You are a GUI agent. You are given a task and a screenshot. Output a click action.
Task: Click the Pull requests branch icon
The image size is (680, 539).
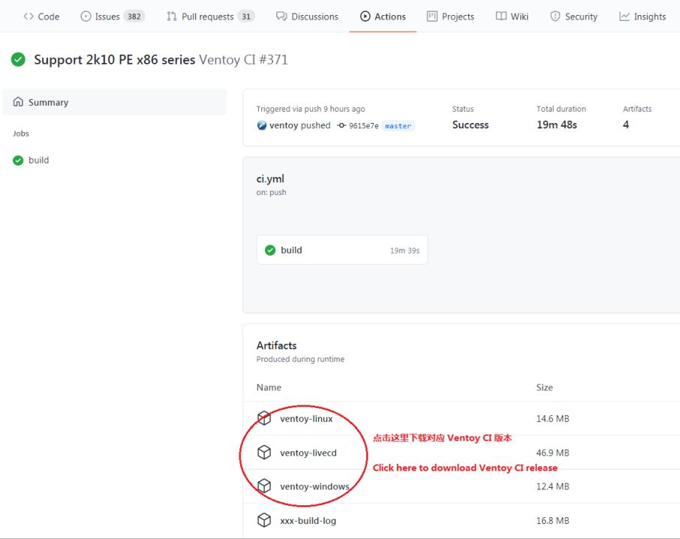[172, 16]
